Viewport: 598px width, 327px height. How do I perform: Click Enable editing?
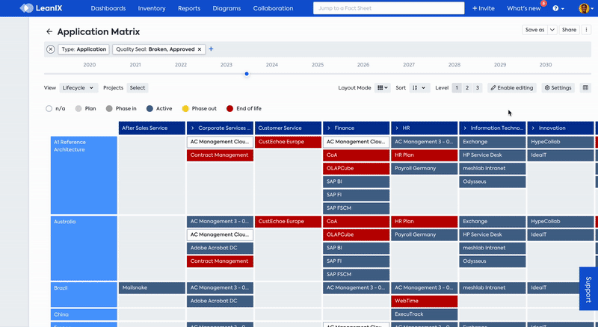point(512,87)
